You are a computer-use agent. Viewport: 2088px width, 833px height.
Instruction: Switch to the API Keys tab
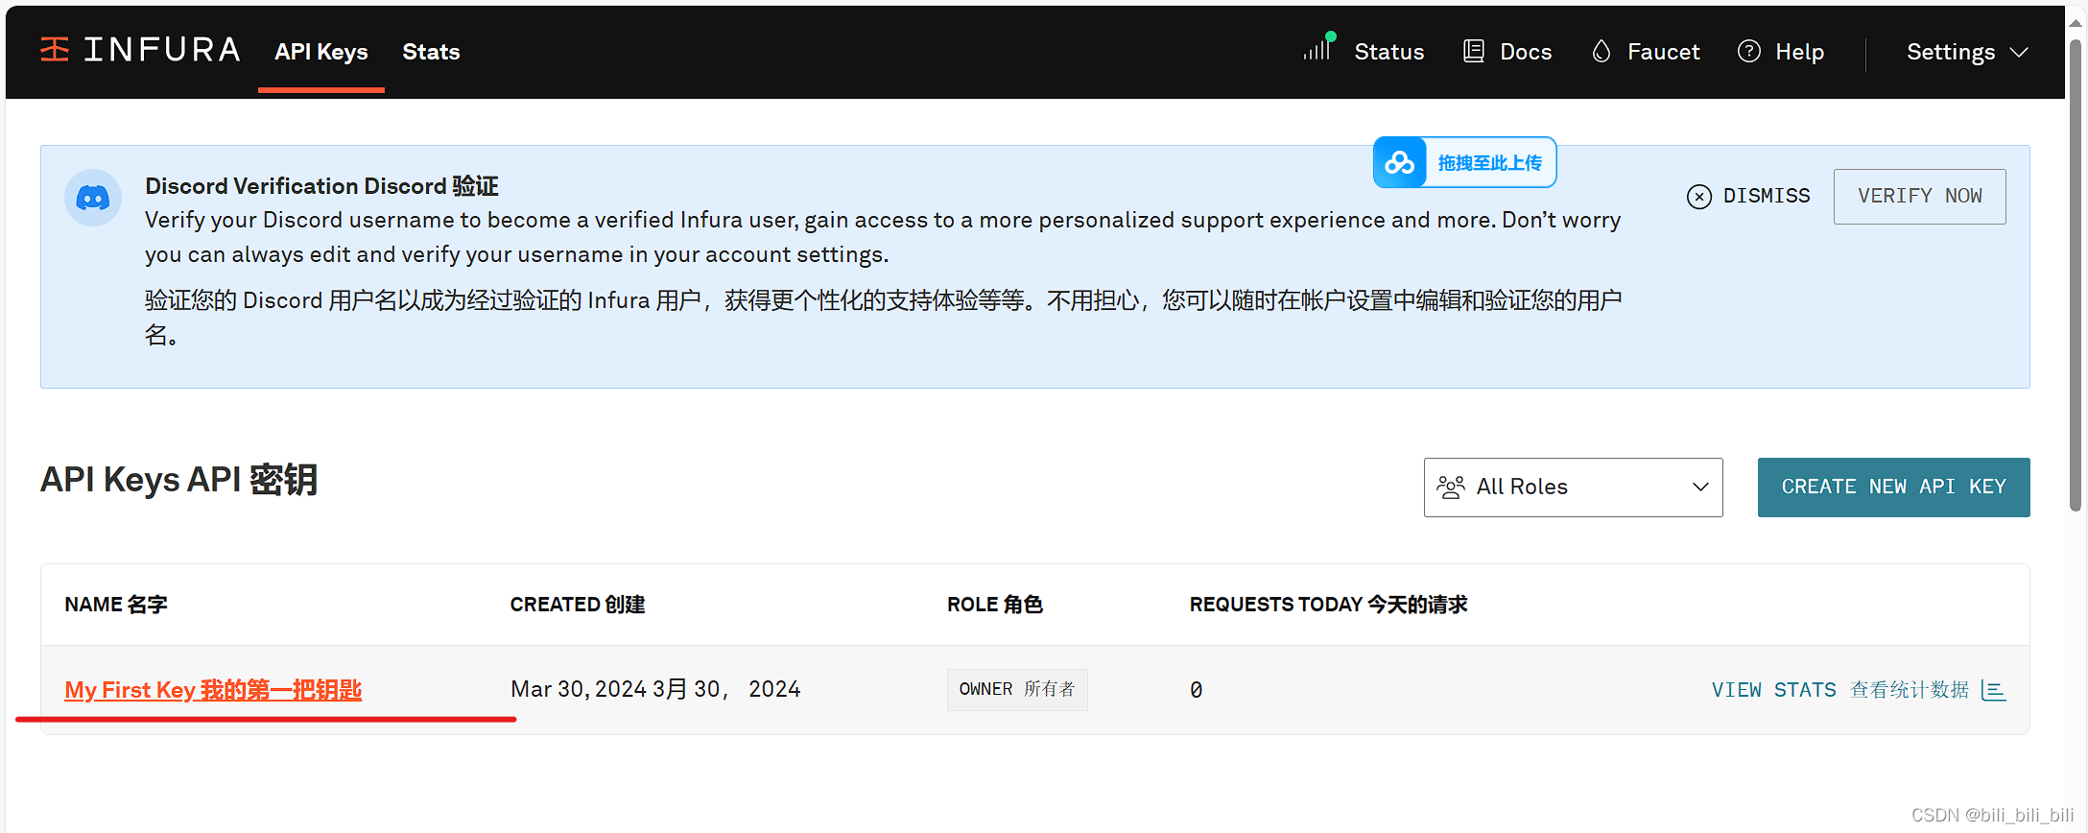pos(321,52)
